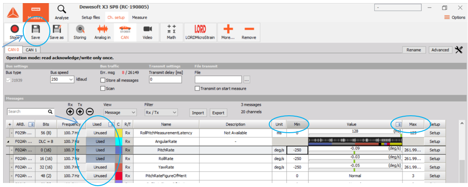Image resolution: width=468 pixels, height=187 pixels.
Task: Click column icon in Value header
Action: (x=398, y=124)
